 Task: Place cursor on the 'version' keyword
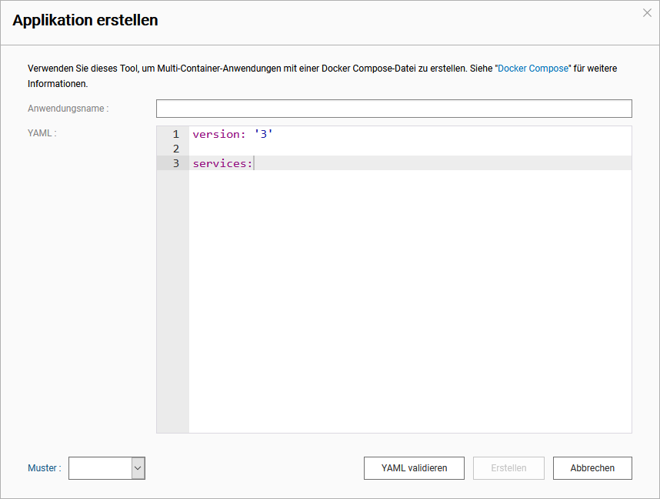coord(215,134)
